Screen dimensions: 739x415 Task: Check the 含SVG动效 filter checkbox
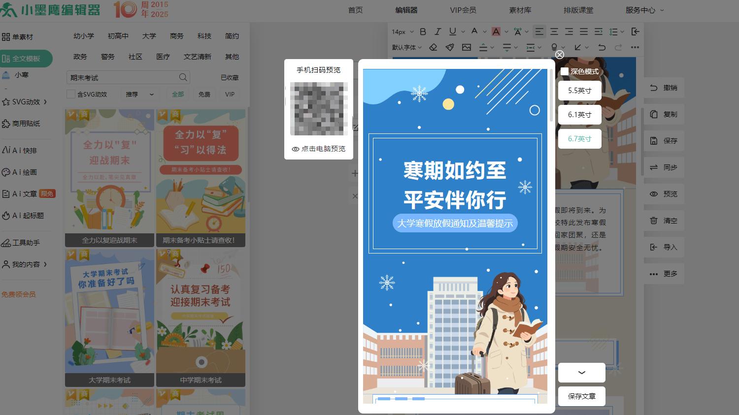[71, 94]
